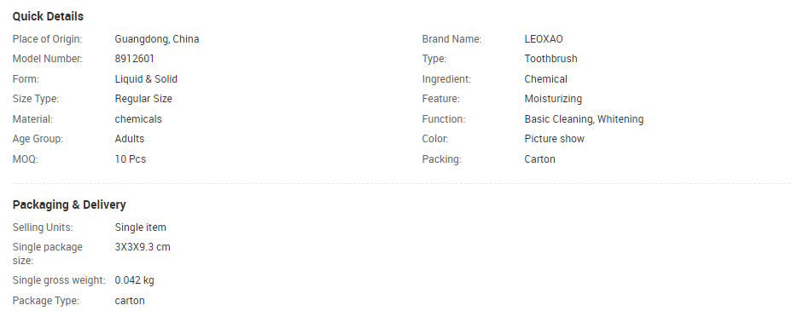Click the Package Type label
The height and width of the screenshot is (311, 792).
click(x=46, y=301)
